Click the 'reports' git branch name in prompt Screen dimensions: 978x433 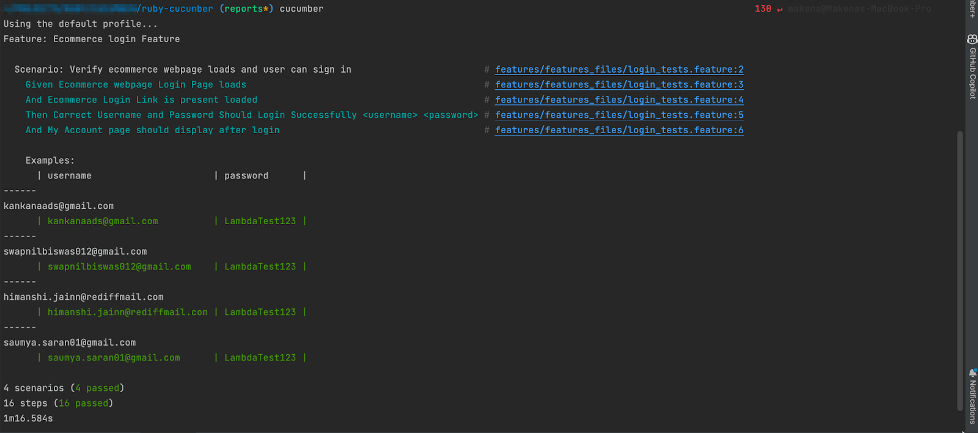click(244, 9)
